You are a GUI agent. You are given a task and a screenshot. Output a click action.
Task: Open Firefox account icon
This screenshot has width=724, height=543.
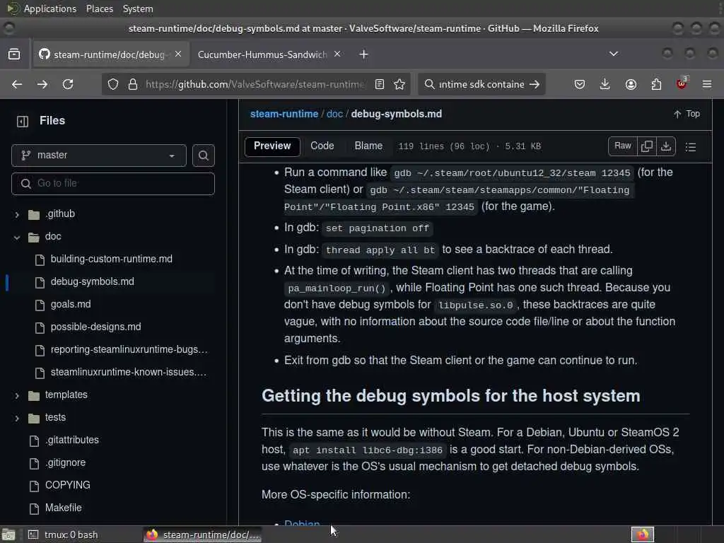pos(631,85)
